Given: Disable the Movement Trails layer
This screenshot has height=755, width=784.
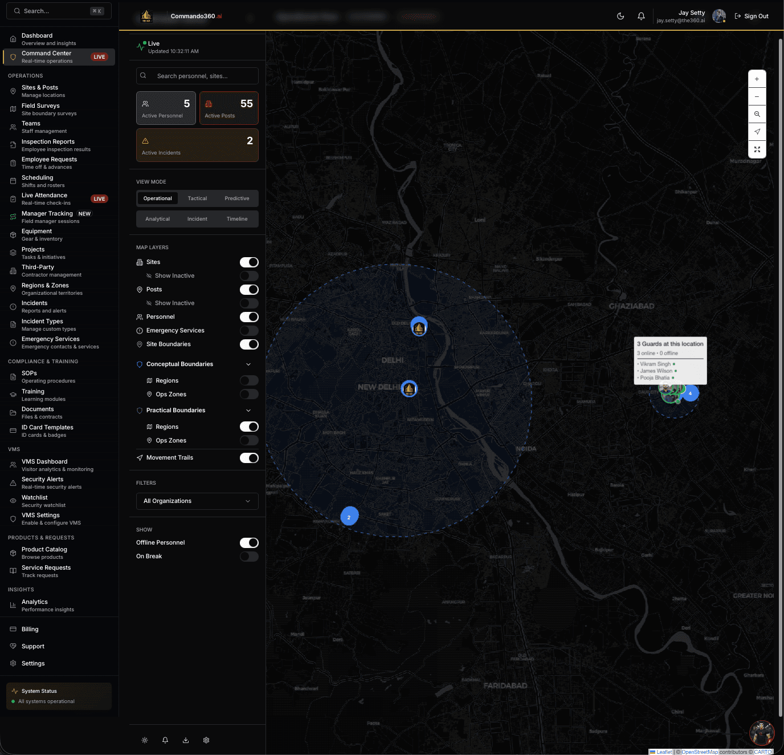Looking at the screenshot, I should pos(249,457).
